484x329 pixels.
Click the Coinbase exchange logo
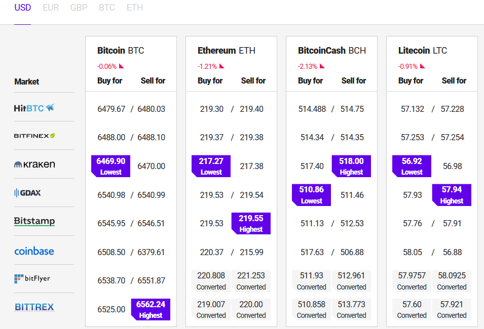[34, 251]
